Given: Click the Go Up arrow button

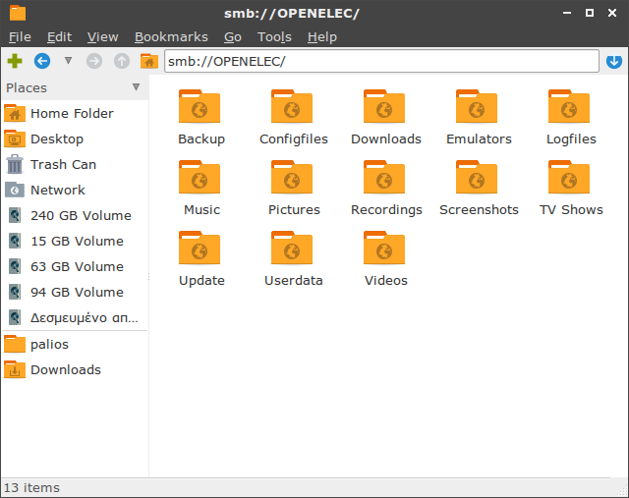Looking at the screenshot, I should [122, 61].
